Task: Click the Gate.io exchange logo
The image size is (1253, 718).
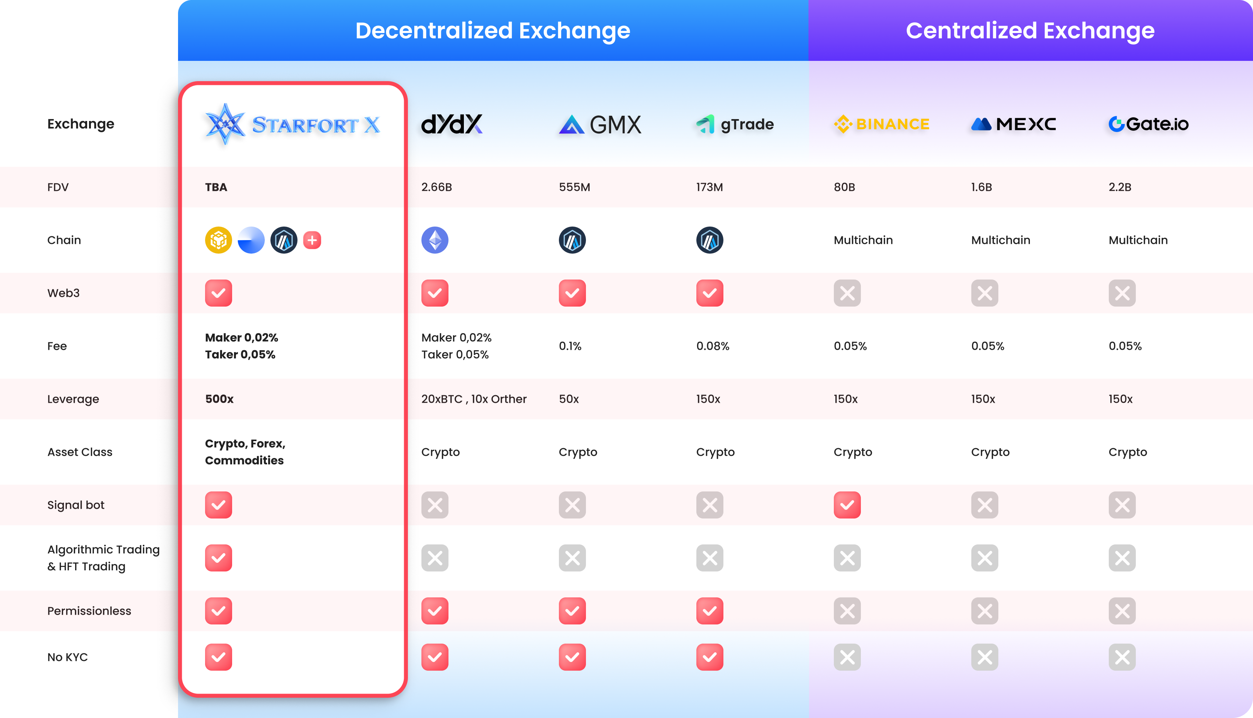Action: click(1149, 124)
